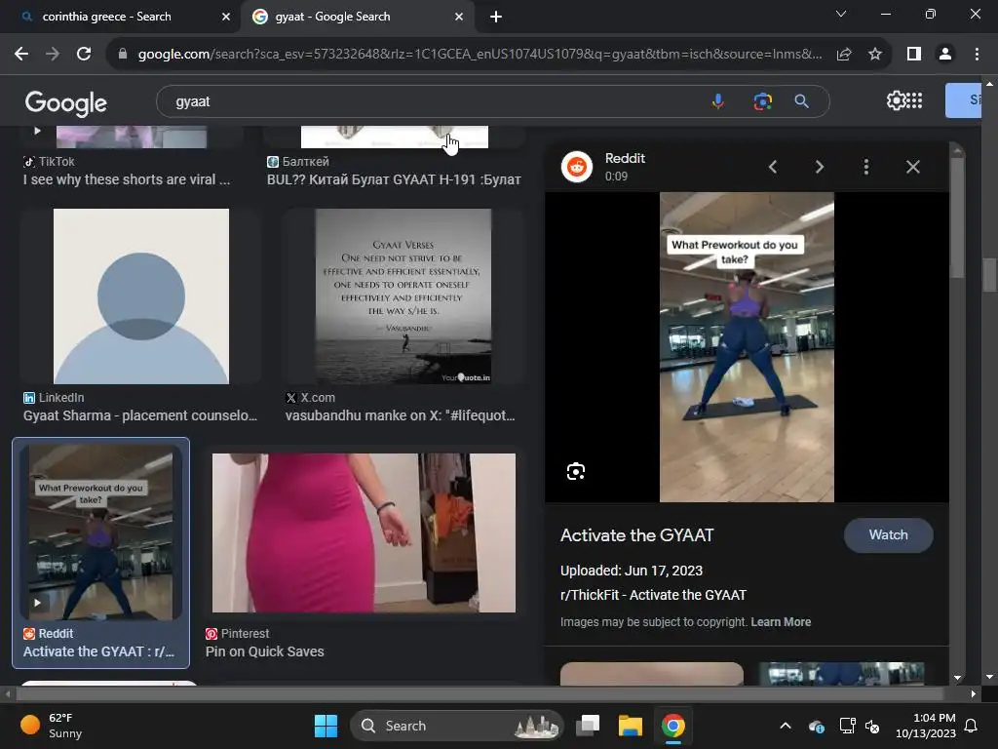Show hidden system tray icons

tap(786, 726)
